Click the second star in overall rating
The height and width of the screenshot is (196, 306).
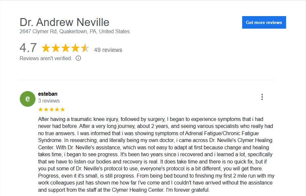coord(56,48)
